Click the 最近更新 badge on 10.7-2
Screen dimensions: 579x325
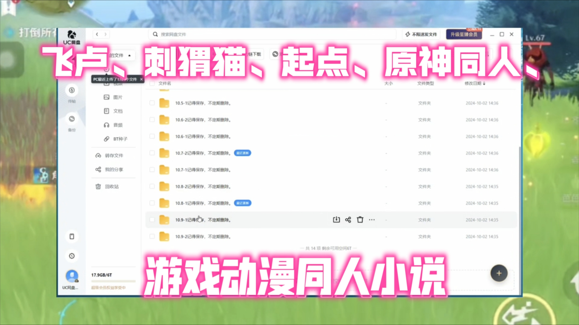(x=242, y=153)
